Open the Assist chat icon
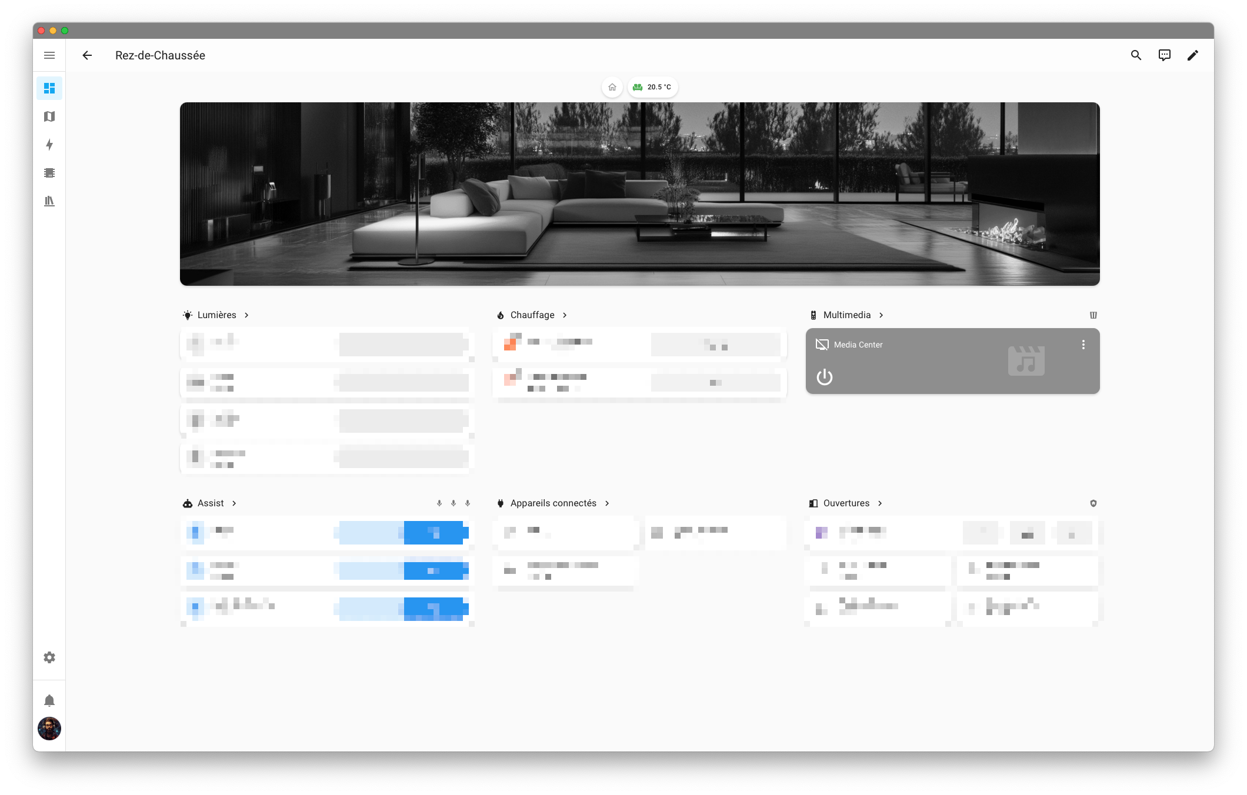Viewport: 1247px width, 795px height. point(1164,55)
